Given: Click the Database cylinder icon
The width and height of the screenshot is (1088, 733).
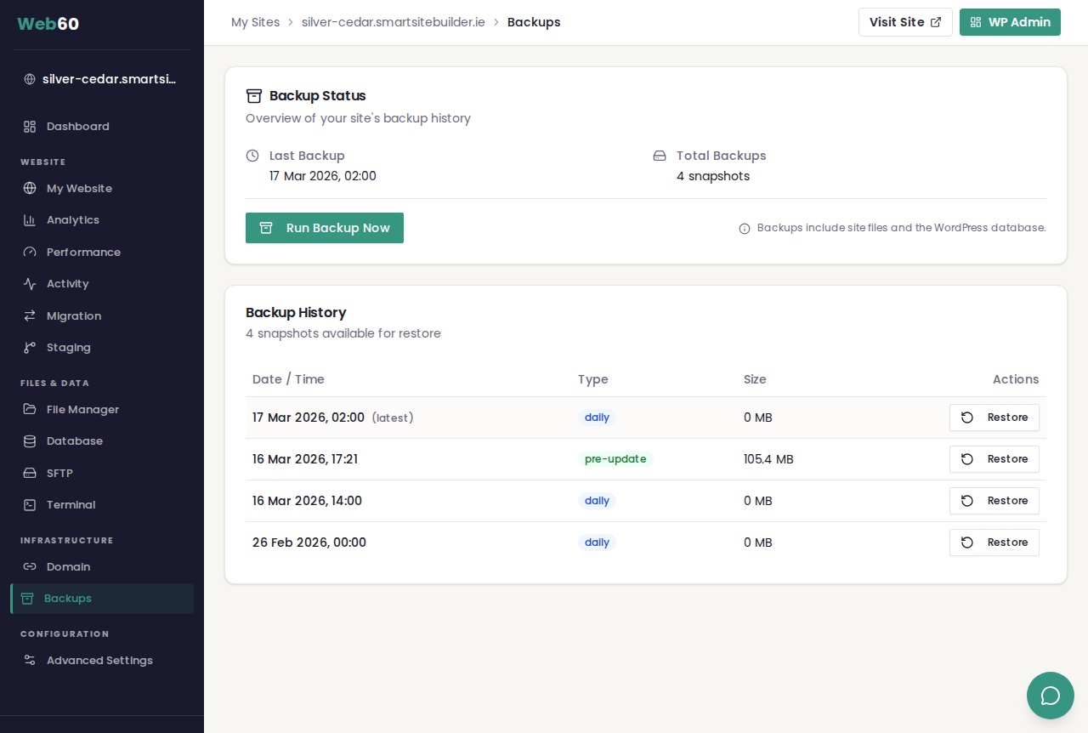Looking at the screenshot, I should pos(30,441).
